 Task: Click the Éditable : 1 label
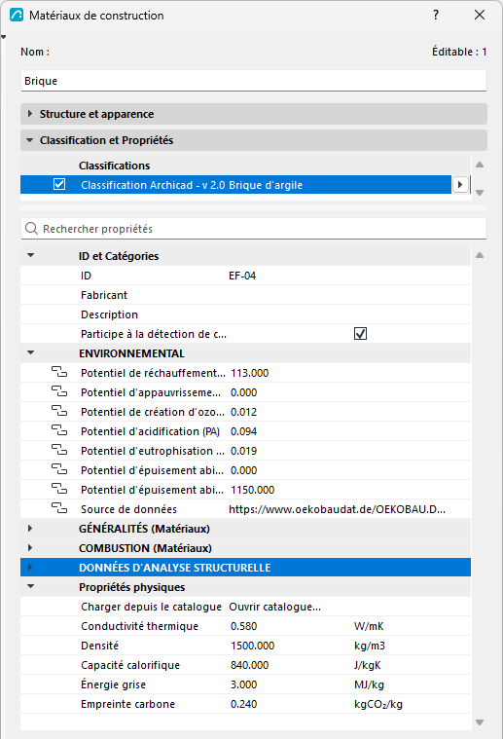(x=459, y=52)
